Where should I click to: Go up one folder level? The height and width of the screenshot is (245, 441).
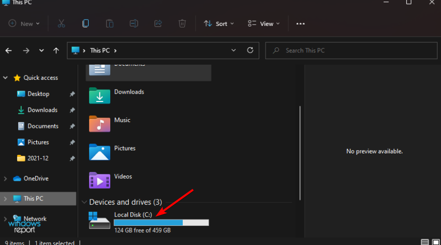click(x=56, y=50)
